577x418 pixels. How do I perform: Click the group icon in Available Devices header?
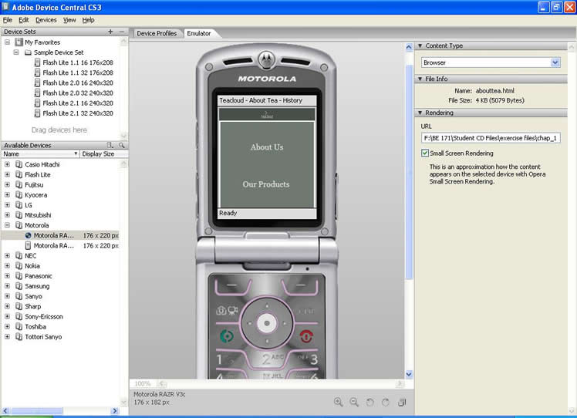tap(110, 145)
